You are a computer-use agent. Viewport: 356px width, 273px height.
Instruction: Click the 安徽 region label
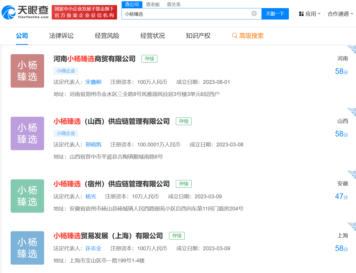point(343,184)
